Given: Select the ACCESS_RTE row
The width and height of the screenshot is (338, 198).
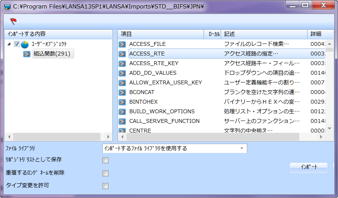Looking at the screenshot, I should pos(221,54).
